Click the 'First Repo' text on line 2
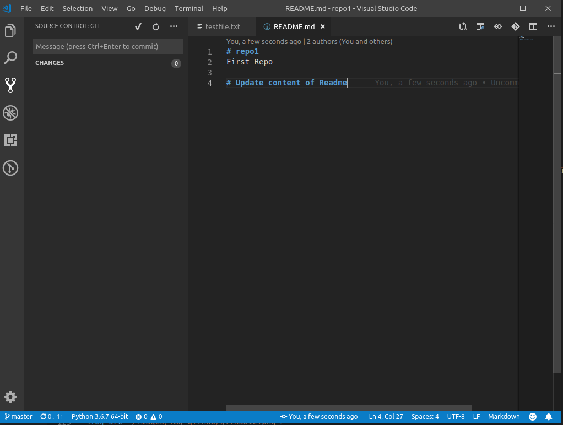The image size is (563, 425). click(x=250, y=62)
